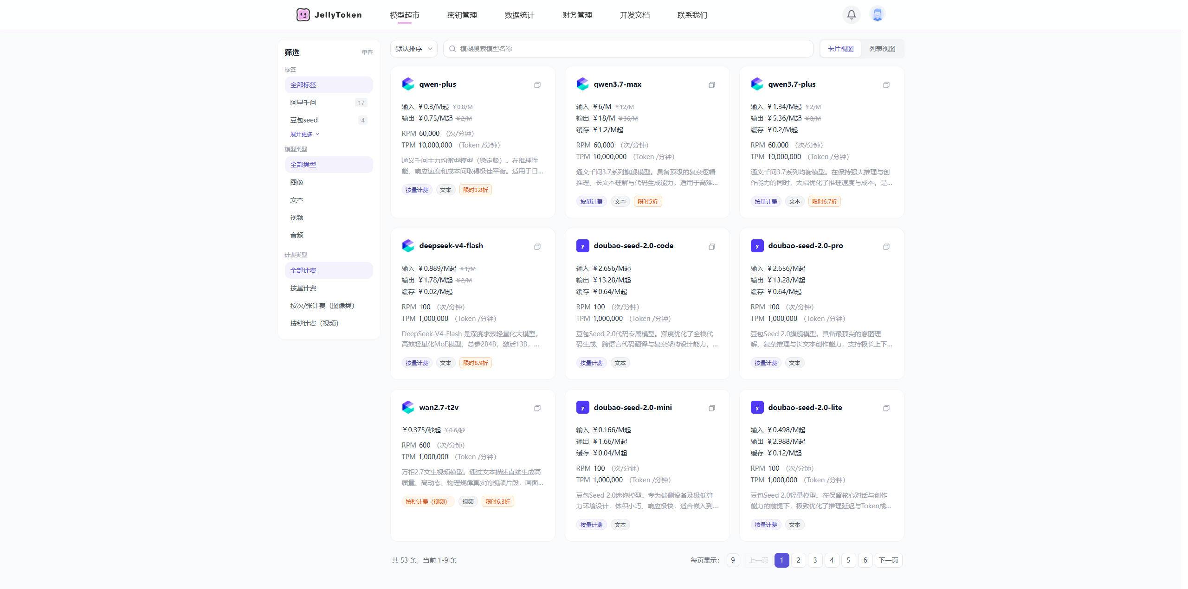
Task: Switch to 列表视图 list view
Action: coord(882,49)
